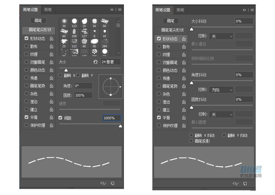The width and height of the screenshot is (275, 195).
Task: Select the 123 hard round brush preset, left panel
Action: tap(74, 23)
